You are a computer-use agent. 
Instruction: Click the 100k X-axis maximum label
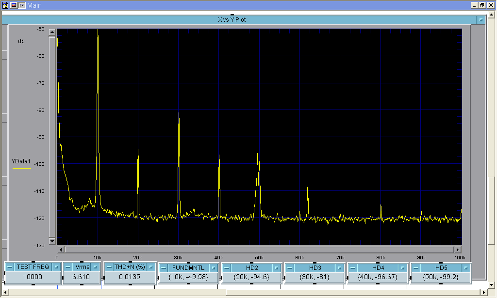point(460,258)
